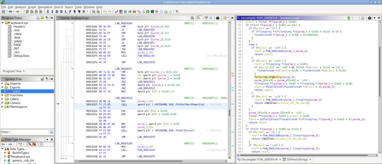The width and height of the screenshot is (382, 164).
Task: Click the PoCallDriver call in the listing
Action: (x=165, y=131)
